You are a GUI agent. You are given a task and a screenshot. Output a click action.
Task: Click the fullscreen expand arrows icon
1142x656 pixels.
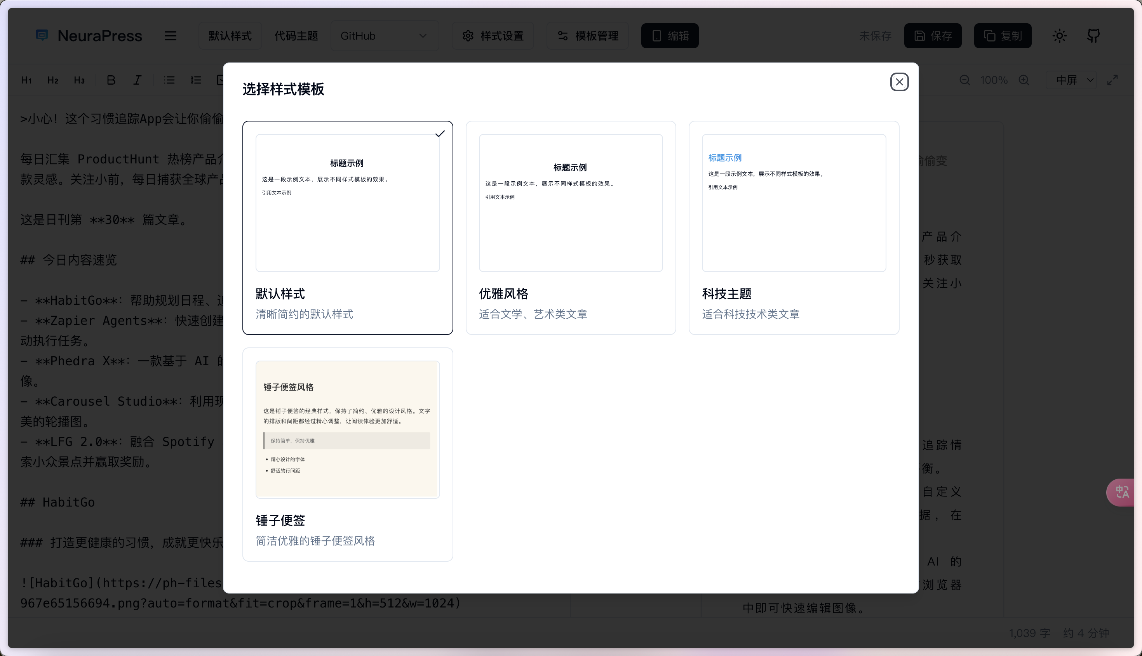click(1112, 80)
